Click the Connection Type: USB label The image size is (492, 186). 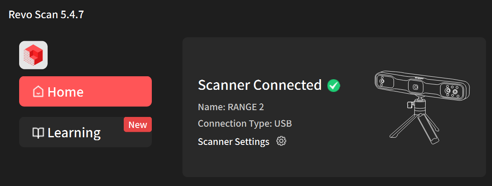(x=245, y=124)
